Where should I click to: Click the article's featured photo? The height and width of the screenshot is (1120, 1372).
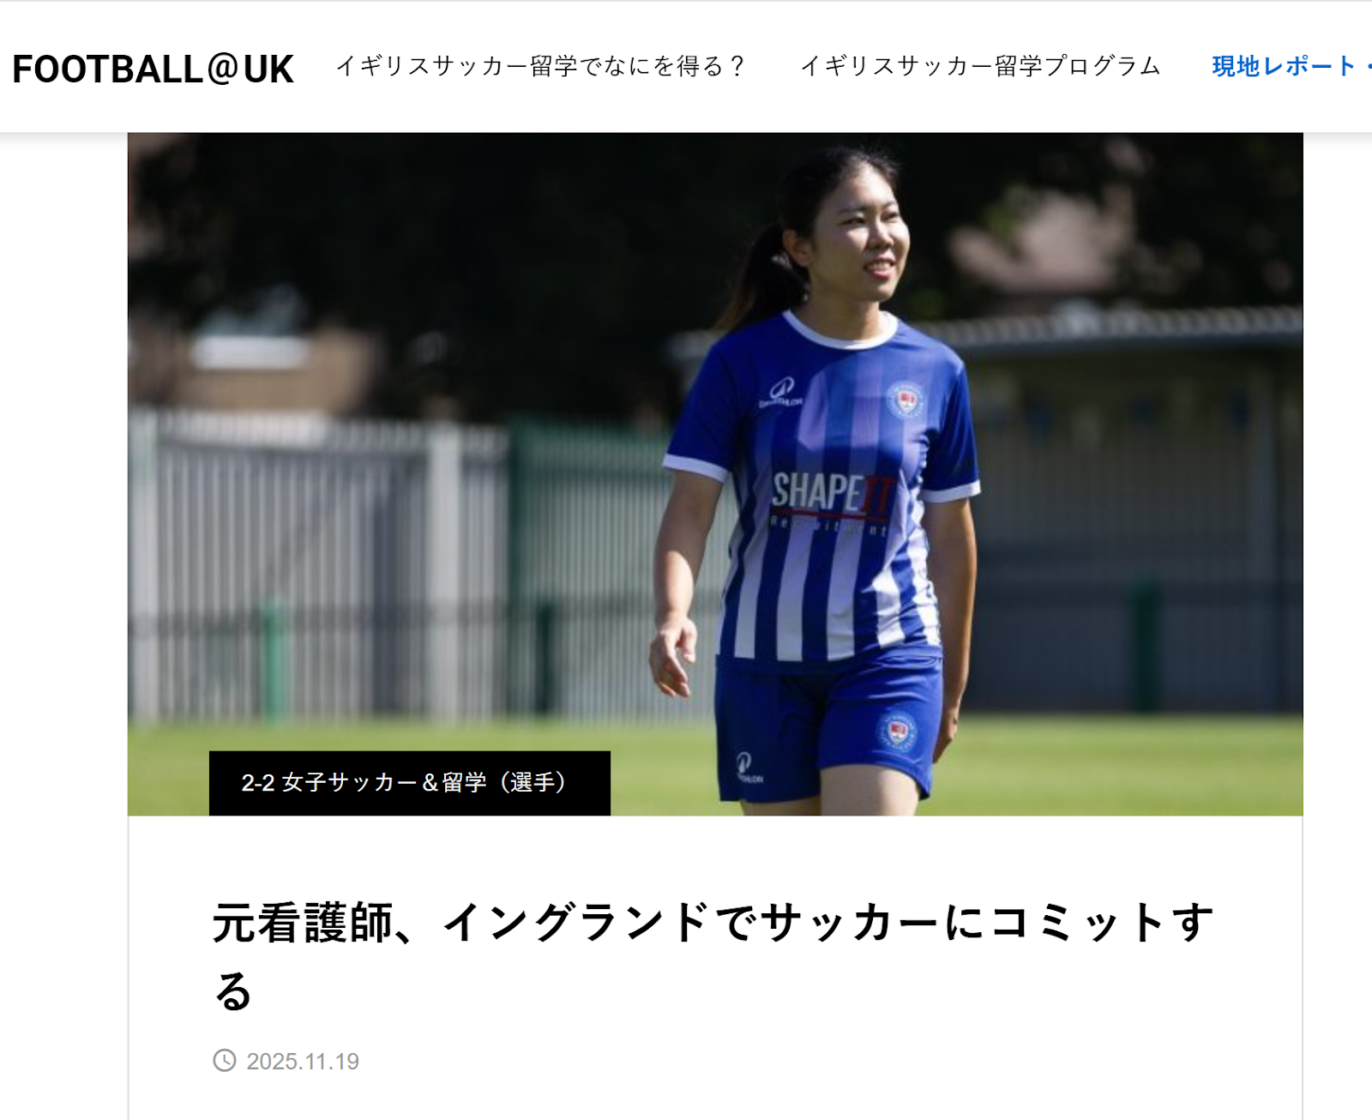click(x=715, y=473)
